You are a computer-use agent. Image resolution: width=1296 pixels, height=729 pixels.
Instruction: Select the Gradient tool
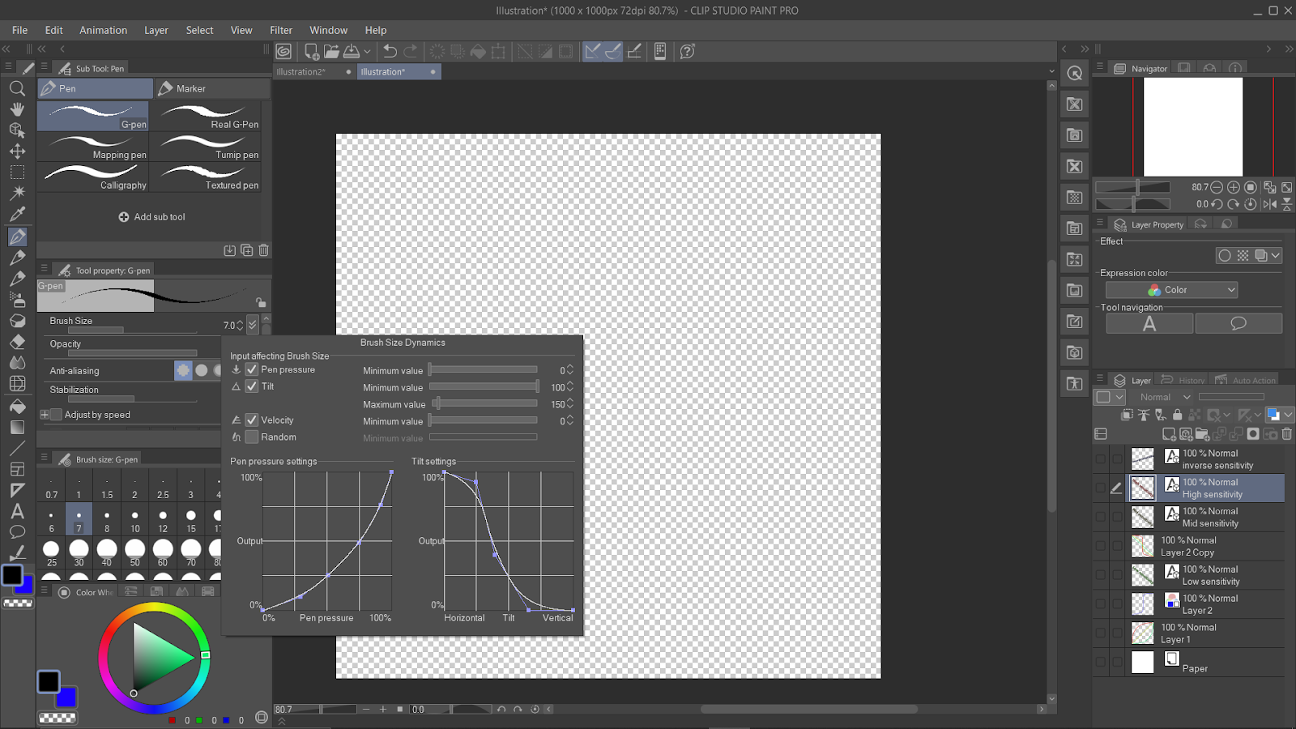(x=17, y=427)
